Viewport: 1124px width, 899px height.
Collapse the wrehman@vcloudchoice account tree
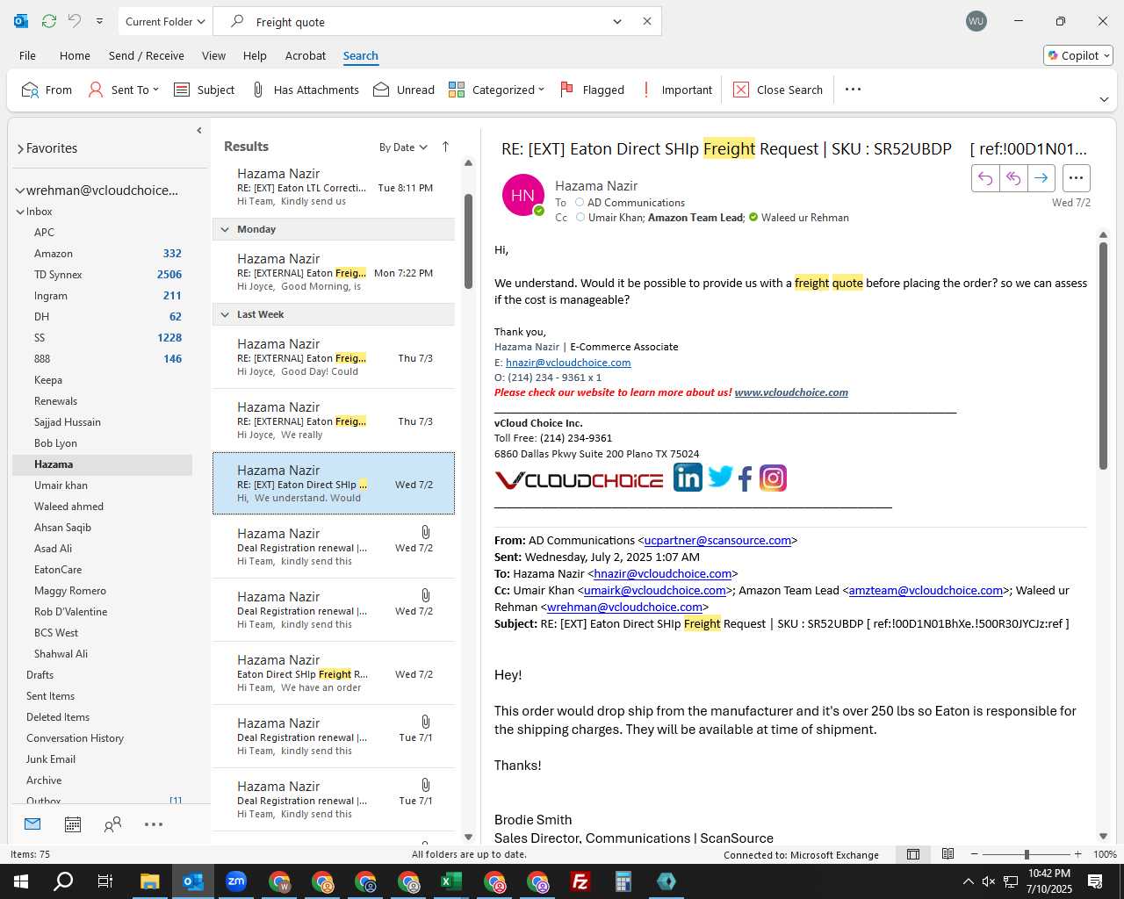click(20, 191)
